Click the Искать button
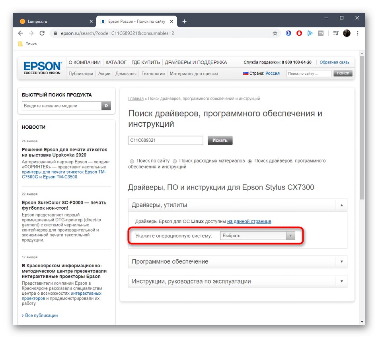378x338 pixels. click(x=220, y=140)
